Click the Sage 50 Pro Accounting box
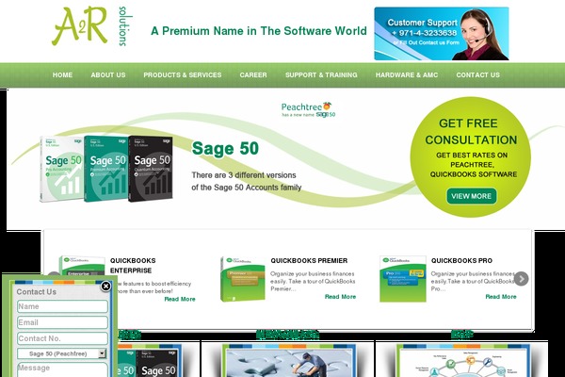Image resolution: width=565 pixels, height=377 pixels. (x=62, y=169)
